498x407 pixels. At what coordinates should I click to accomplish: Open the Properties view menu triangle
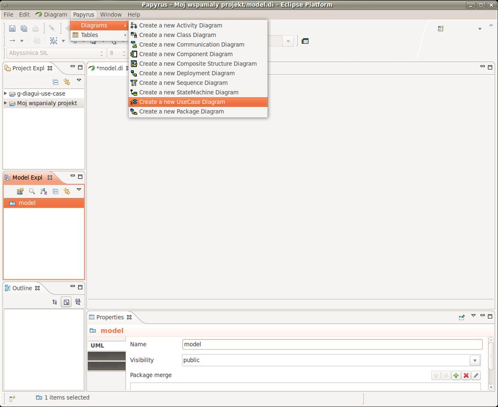pyautogui.click(x=473, y=316)
